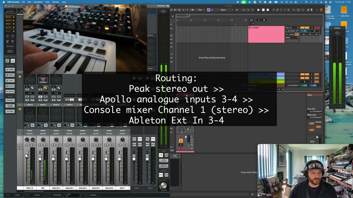Toggle PAD on the MIC channel
Viewport: 353px width, 198px height.
click(x=46, y=97)
